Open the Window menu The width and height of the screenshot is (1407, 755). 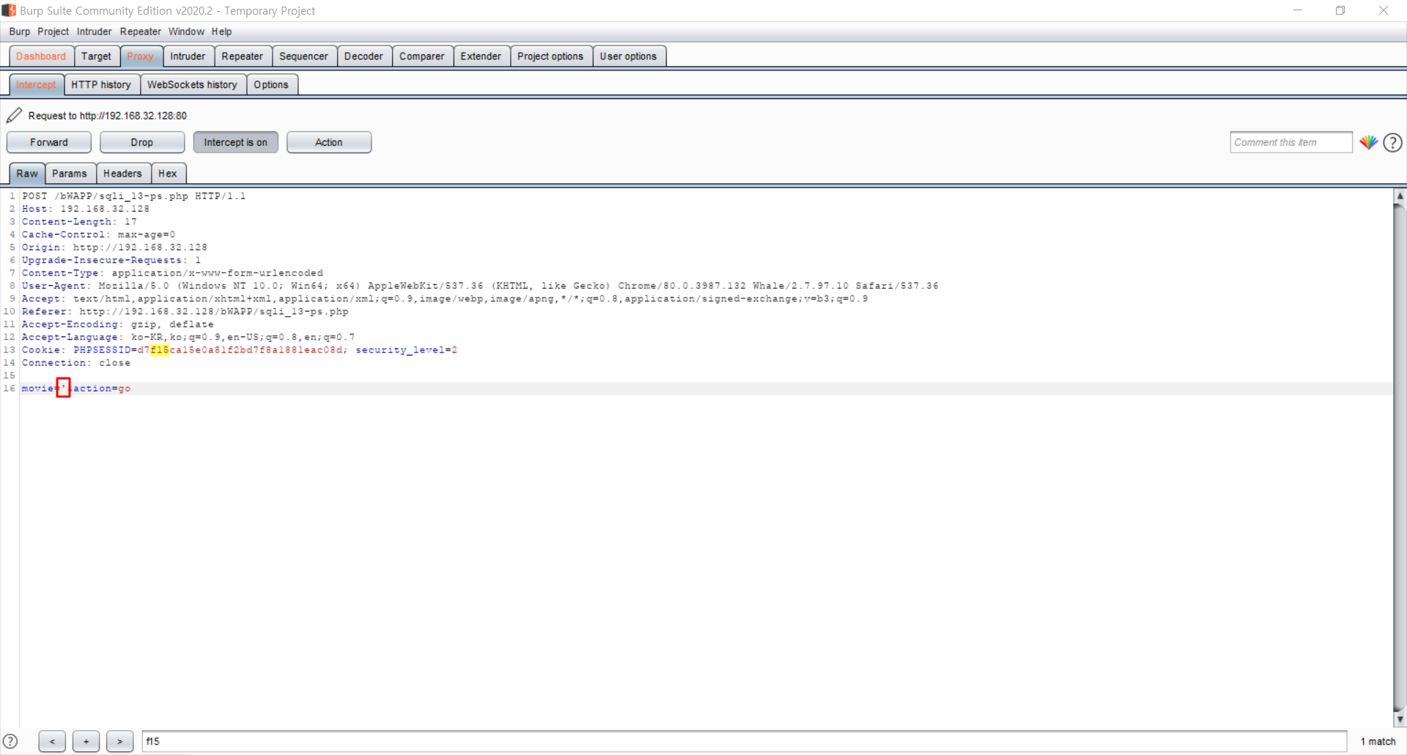click(186, 32)
